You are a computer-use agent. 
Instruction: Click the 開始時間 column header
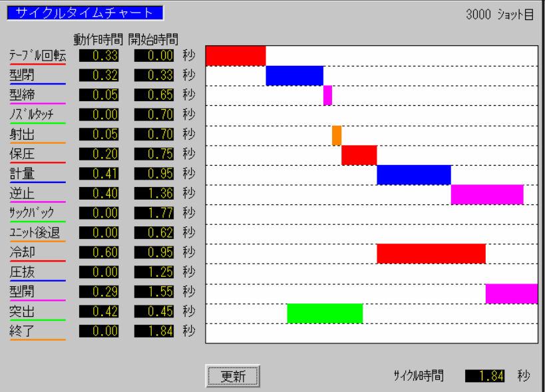(153, 39)
